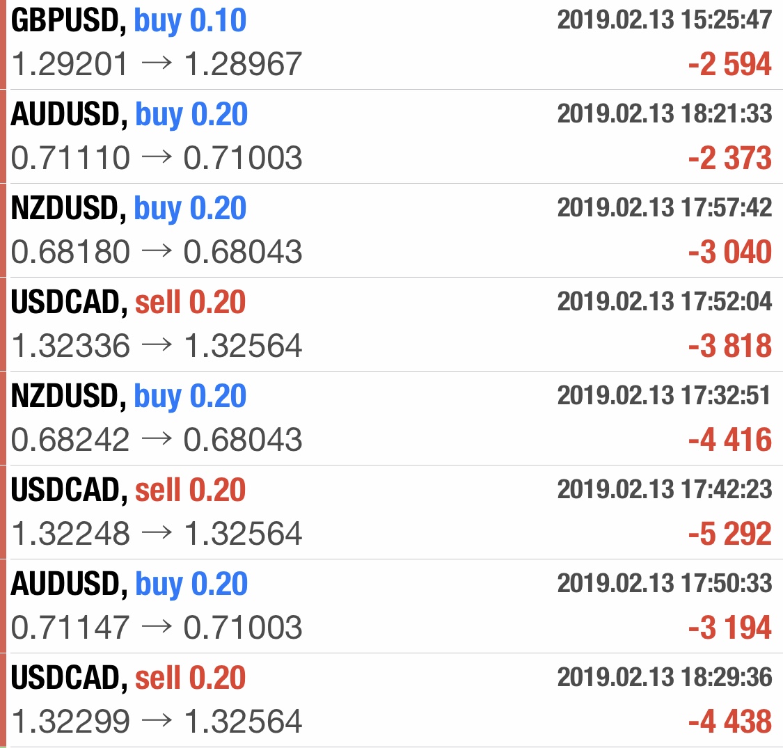783x748 pixels.
Task: Open the NZDUSD trade opened at 0.68180
Action: tap(129, 209)
